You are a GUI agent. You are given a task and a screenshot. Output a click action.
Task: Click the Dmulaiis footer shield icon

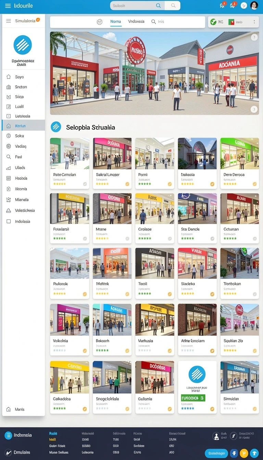[8, 452]
